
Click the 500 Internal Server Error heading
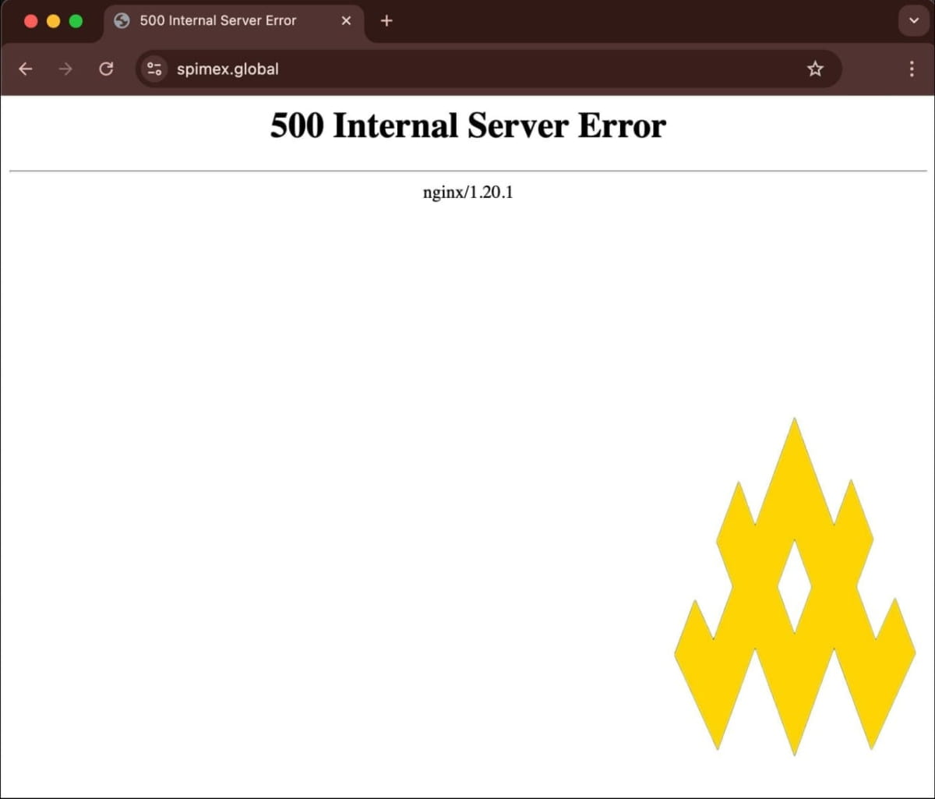pyautogui.click(x=467, y=126)
